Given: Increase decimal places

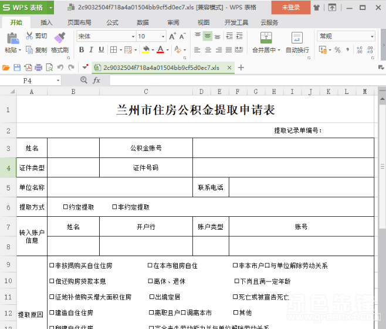Looking at the screenshot, I should 360,50.
